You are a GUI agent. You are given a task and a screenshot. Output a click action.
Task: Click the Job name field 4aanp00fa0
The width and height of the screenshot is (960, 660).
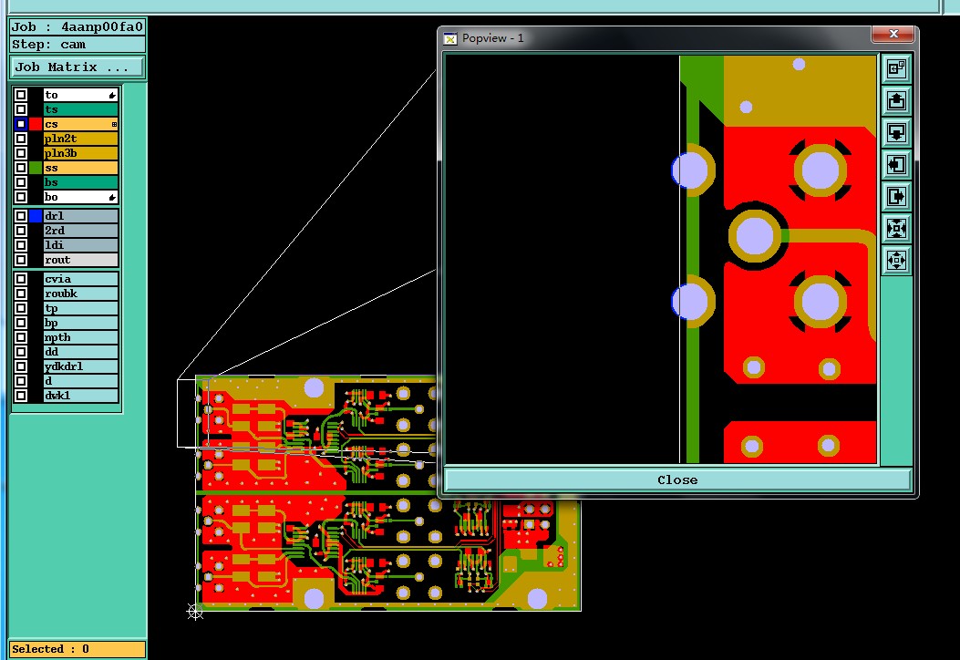77,27
